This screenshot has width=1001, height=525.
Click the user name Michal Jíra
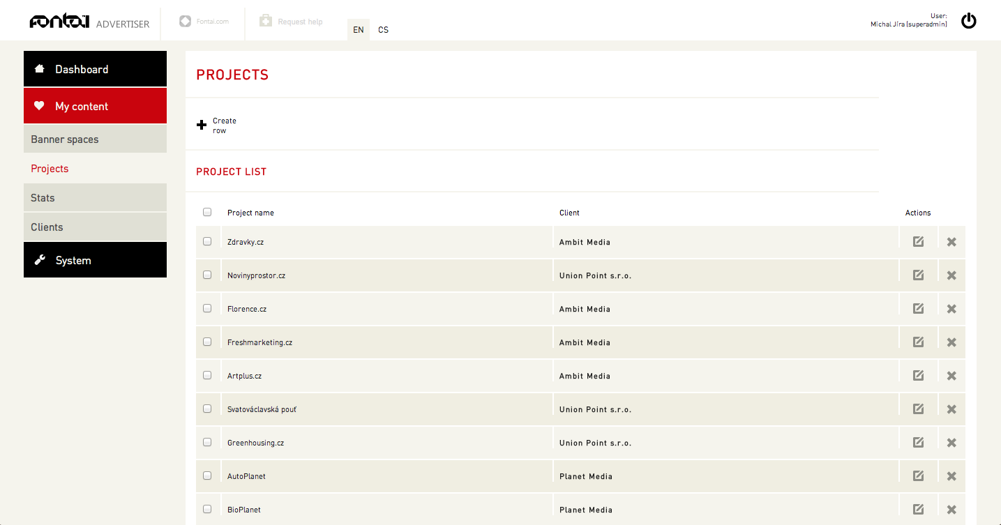pos(909,24)
